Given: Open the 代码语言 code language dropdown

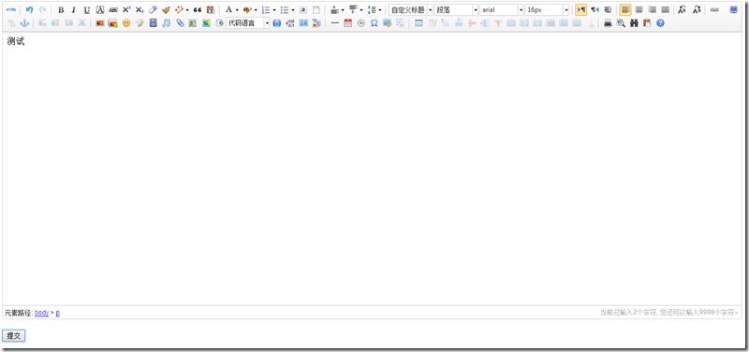Looking at the screenshot, I should 247,22.
